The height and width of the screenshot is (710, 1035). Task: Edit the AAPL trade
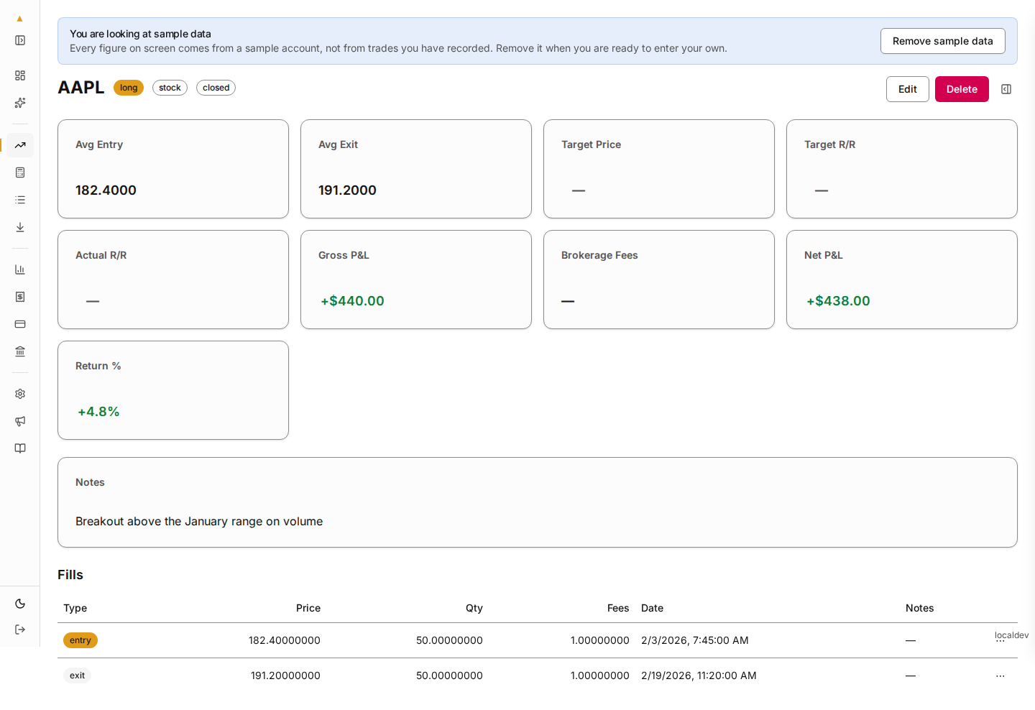908,89
